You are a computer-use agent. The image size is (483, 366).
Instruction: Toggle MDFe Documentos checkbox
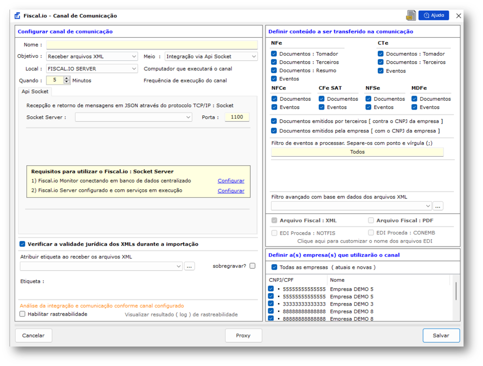(414, 99)
